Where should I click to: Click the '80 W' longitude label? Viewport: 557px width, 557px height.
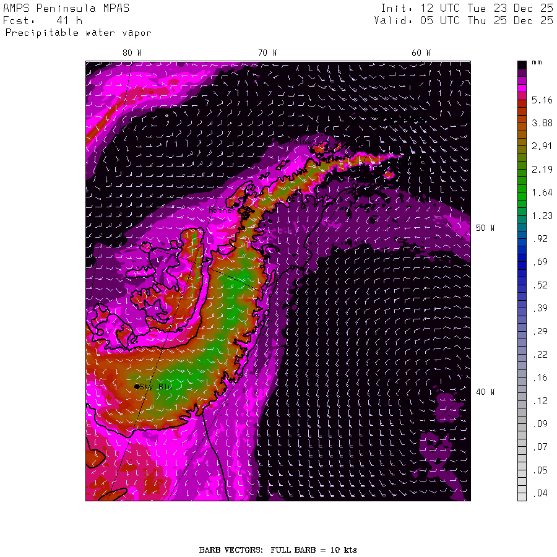pyautogui.click(x=132, y=53)
